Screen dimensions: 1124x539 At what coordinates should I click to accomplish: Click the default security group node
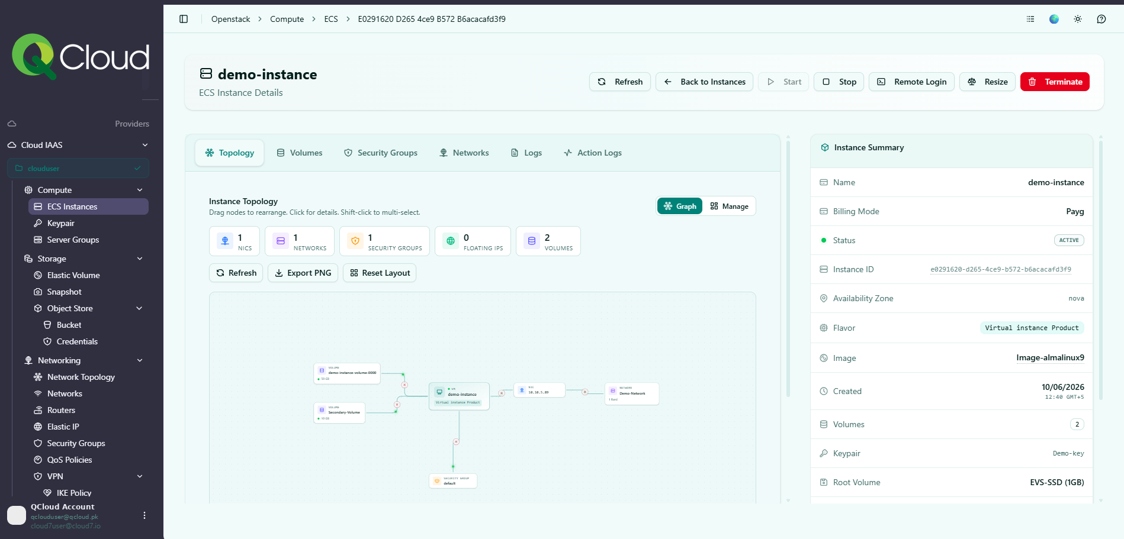pyautogui.click(x=453, y=481)
